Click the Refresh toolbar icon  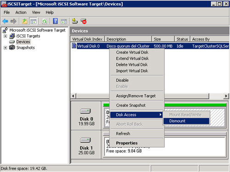click(x=45, y=21)
